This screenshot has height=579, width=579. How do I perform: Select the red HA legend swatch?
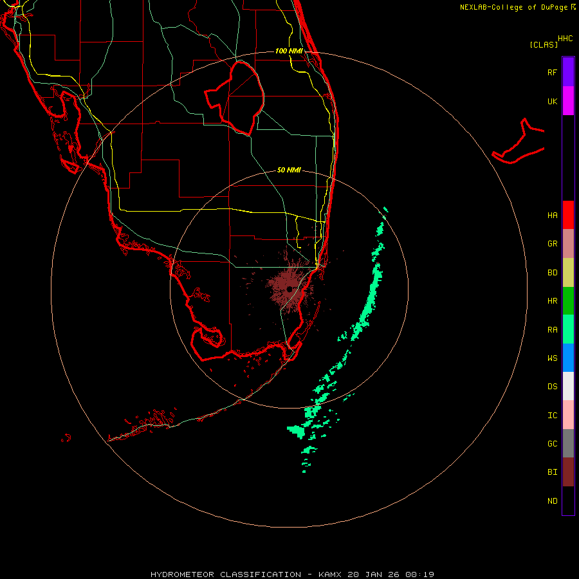tap(568, 215)
